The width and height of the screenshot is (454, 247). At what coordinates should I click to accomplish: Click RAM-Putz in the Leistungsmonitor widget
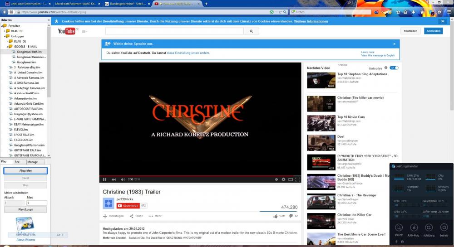coord(414,230)
